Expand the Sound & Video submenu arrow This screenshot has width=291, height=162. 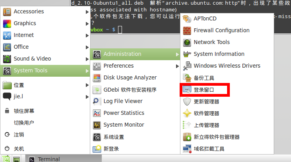[x=87, y=59]
